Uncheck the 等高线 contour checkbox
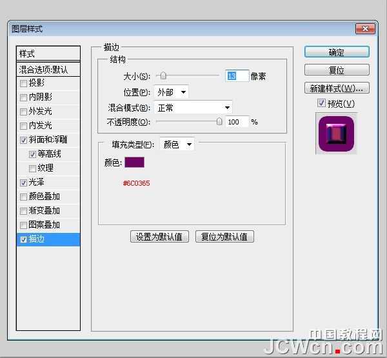This screenshot has height=358, width=387. [x=32, y=155]
